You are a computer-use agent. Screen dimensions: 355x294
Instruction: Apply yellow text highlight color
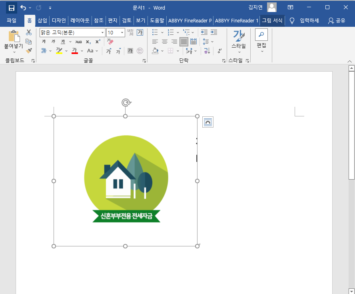(x=59, y=51)
